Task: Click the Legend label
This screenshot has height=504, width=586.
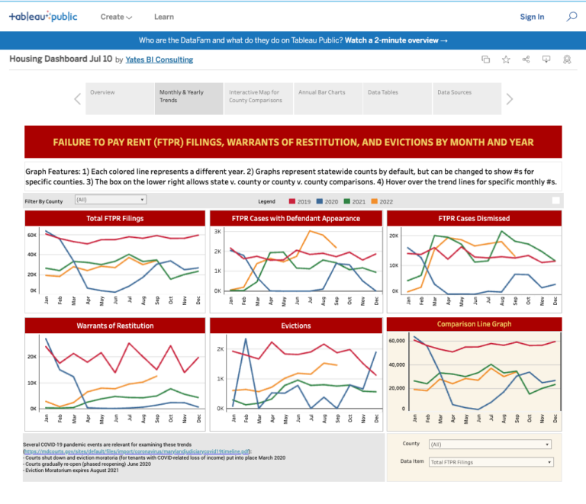Action: [266, 201]
